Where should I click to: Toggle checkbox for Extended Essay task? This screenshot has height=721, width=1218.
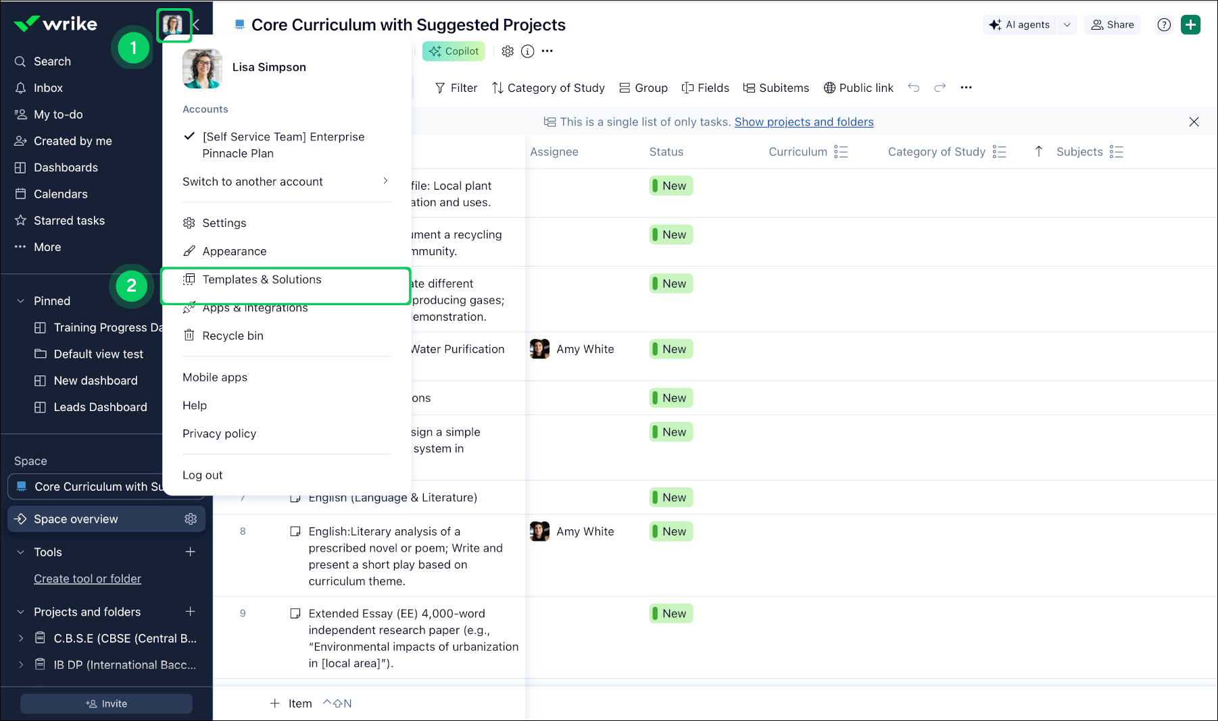click(x=295, y=614)
